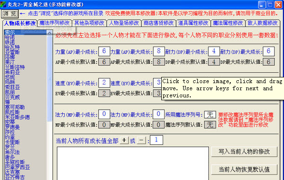The width and height of the screenshot is (284, 180).
Task: Focus the 法力(MP)最大成长 input field
Action: pyautogui.click(x=158, y=114)
